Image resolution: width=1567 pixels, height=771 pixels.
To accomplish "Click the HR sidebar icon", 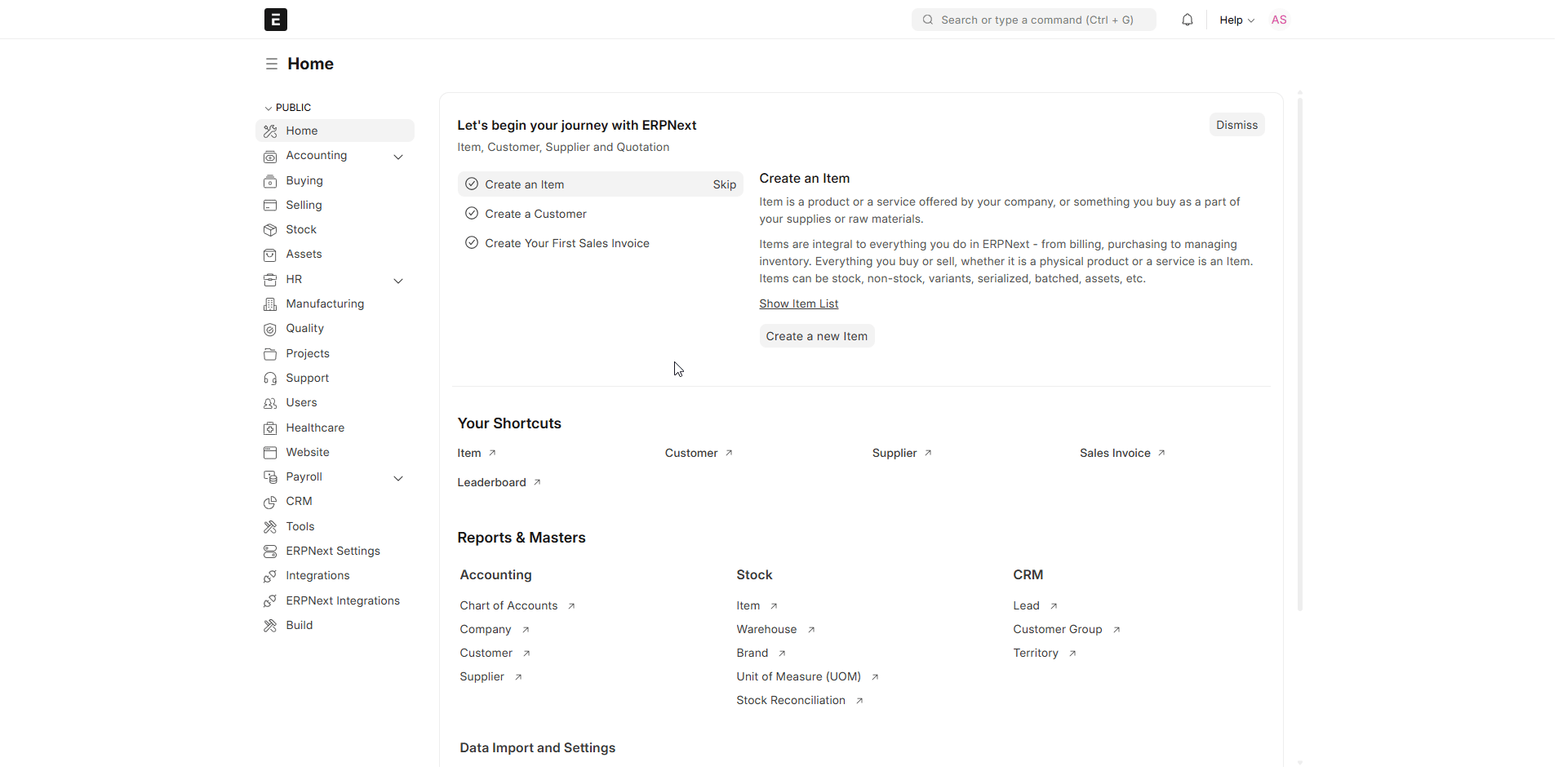I will pos(270,280).
